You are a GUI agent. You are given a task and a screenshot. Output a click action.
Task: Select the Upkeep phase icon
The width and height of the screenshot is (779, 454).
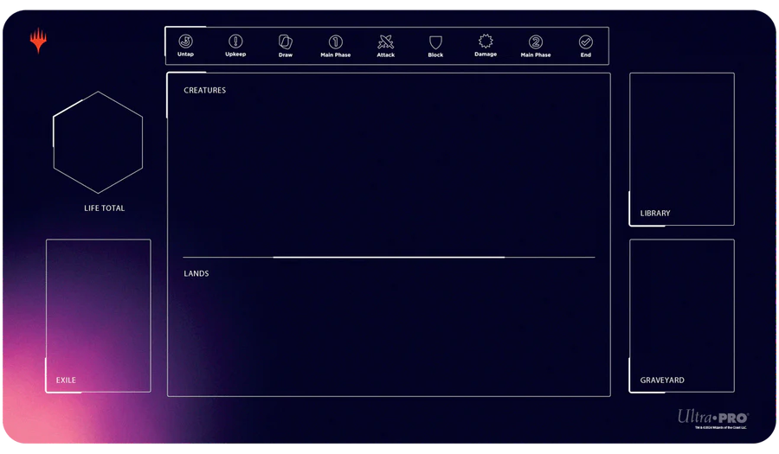pyautogui.click(x=235, y=42)
